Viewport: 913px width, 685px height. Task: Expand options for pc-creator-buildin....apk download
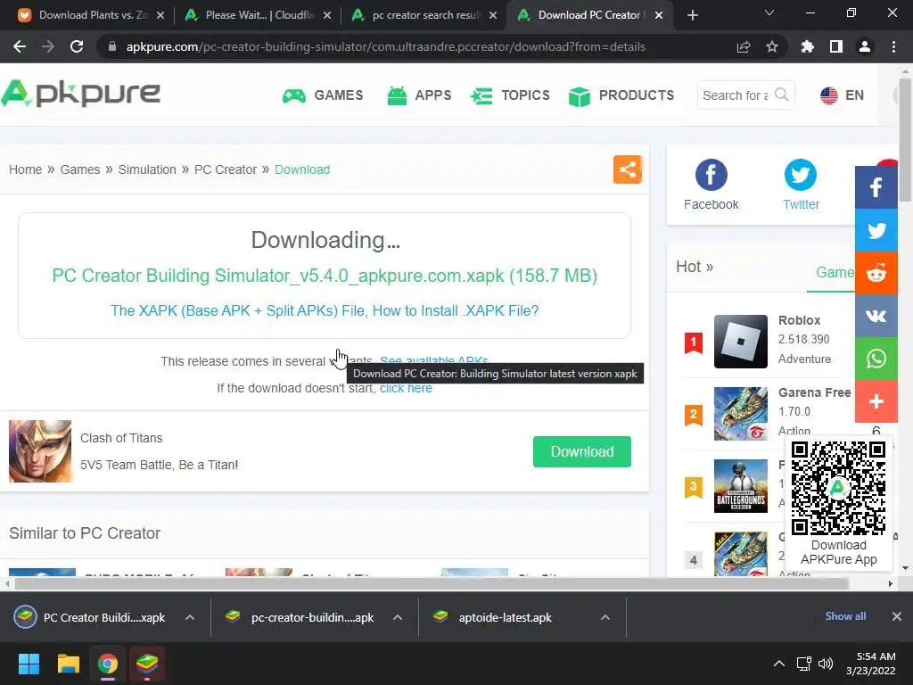click(x=398, y=617)
